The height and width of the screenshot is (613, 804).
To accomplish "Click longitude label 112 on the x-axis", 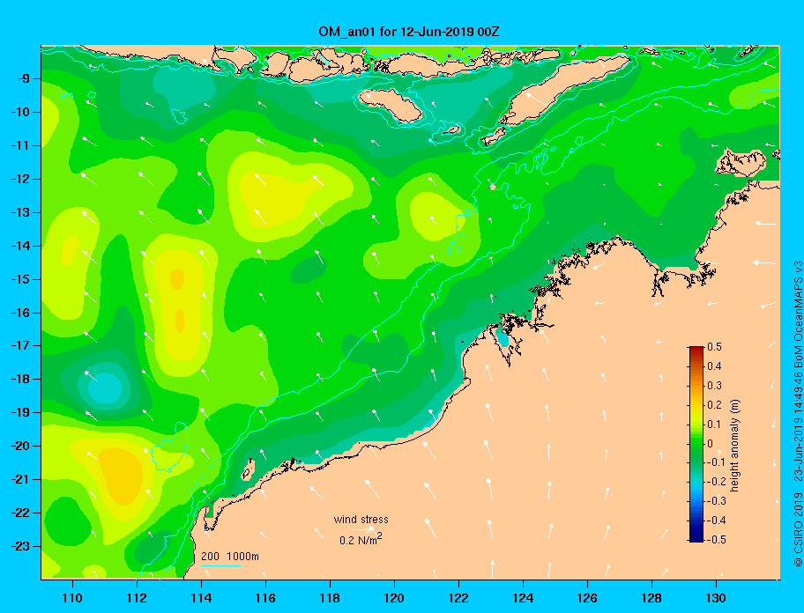I will [137, 598].
